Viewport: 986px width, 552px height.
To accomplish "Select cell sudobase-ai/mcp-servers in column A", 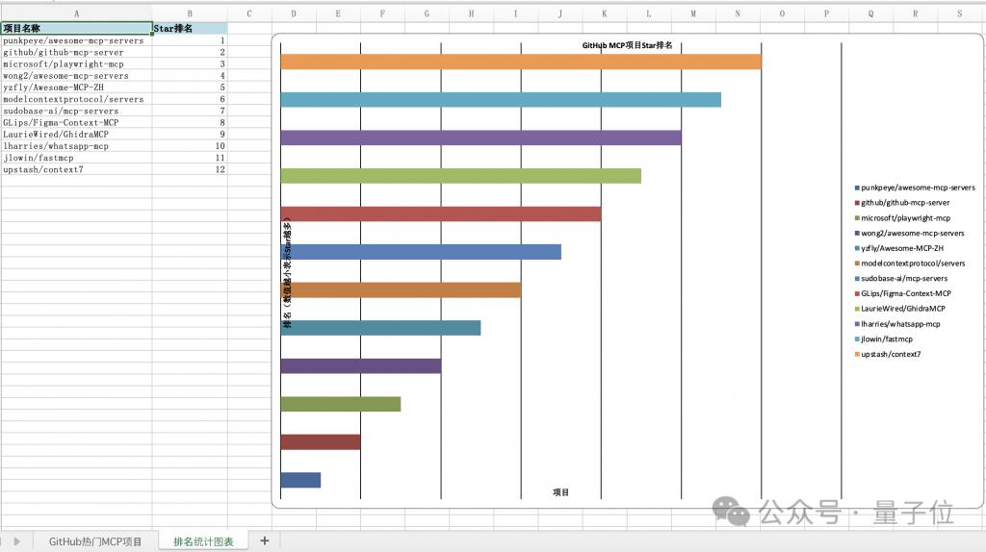I will (x=76, y=111).
